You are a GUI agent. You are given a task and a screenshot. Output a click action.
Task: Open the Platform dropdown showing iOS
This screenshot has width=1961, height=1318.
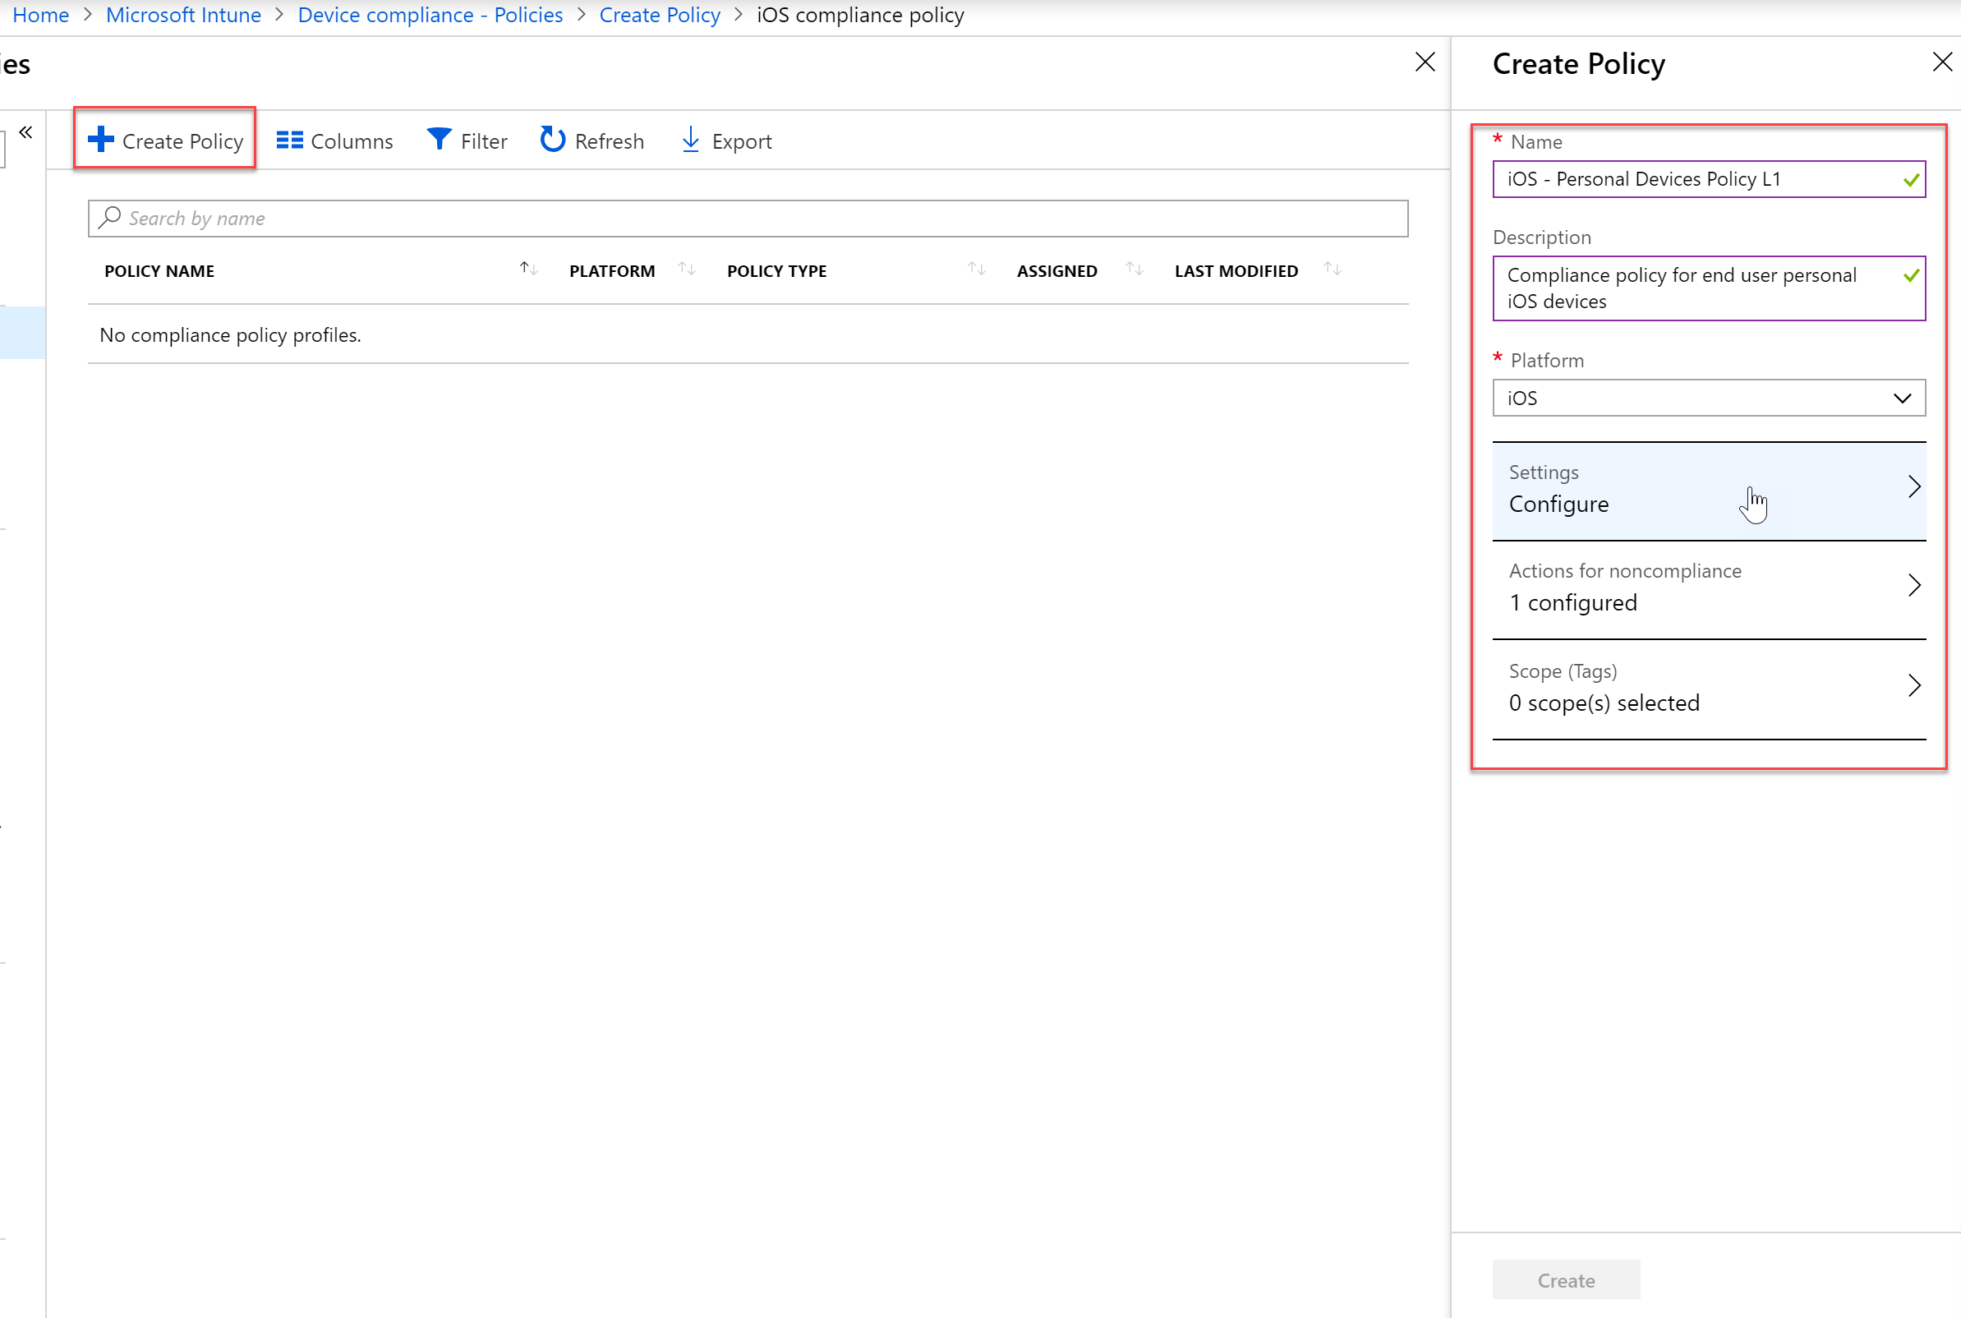coord(1709,398)
